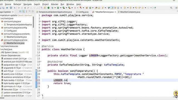This screenshot has height=100, width=178.
Task: Click the Terminate square icon
Action: [25, 8]
